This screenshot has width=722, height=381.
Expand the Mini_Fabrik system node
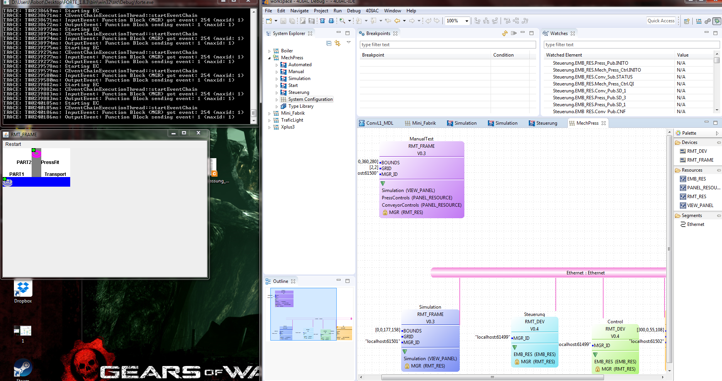[x=269, y=113]
